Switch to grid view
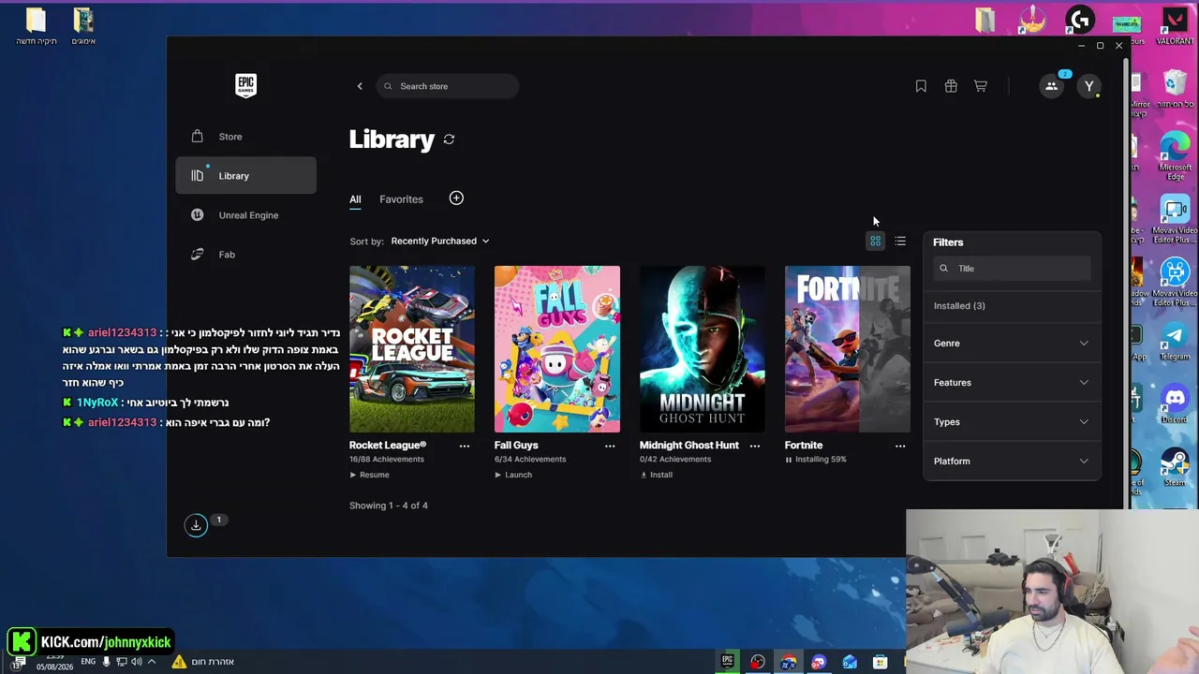 coord(875,242)
